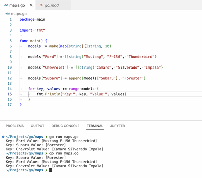Click the terminal cursor at the last prompt

(50, 170)
